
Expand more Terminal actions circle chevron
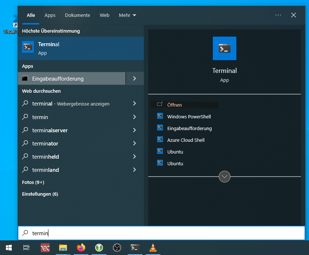coord(225,177)
